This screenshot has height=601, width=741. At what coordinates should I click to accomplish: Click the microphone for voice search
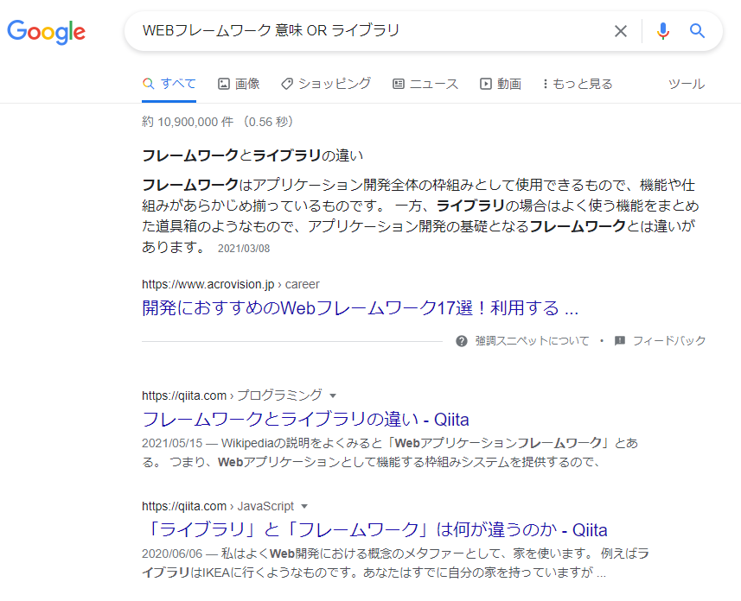(662, 30)
